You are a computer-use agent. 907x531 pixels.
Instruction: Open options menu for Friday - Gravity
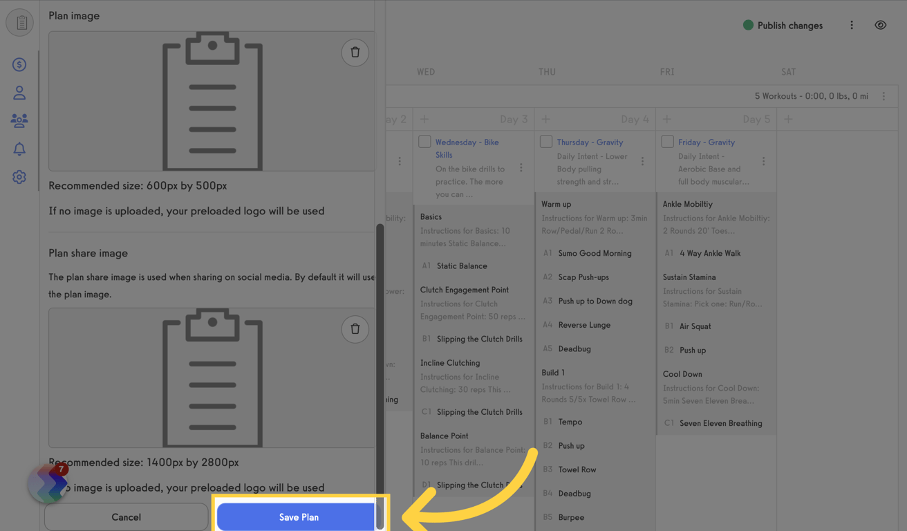(763, 161)
